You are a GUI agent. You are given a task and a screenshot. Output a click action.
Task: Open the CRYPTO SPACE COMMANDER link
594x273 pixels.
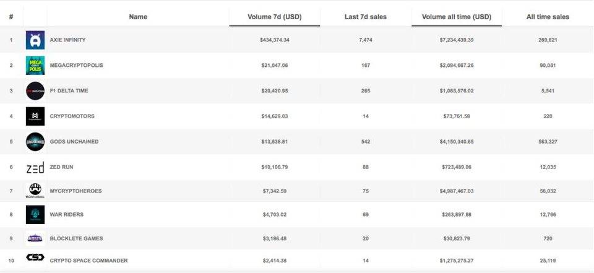tap(88, 261)
